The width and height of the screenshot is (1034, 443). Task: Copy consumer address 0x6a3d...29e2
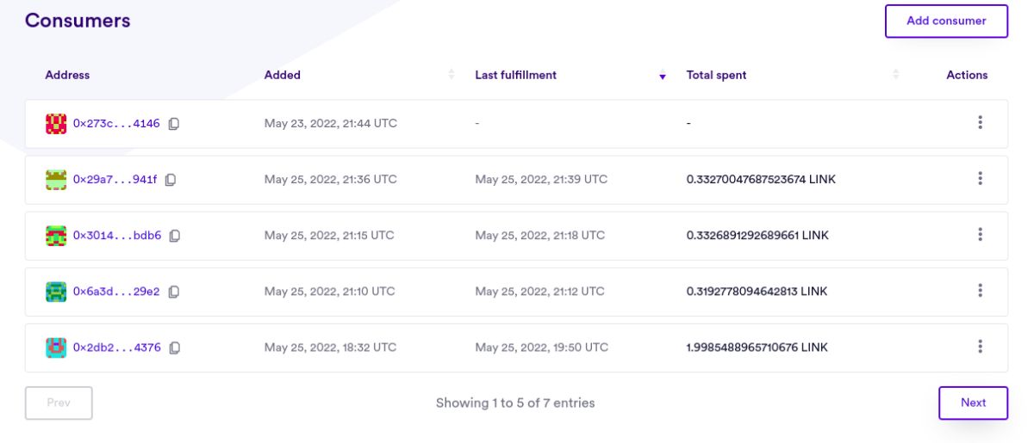pyautogui.click(x=174, y=292)
